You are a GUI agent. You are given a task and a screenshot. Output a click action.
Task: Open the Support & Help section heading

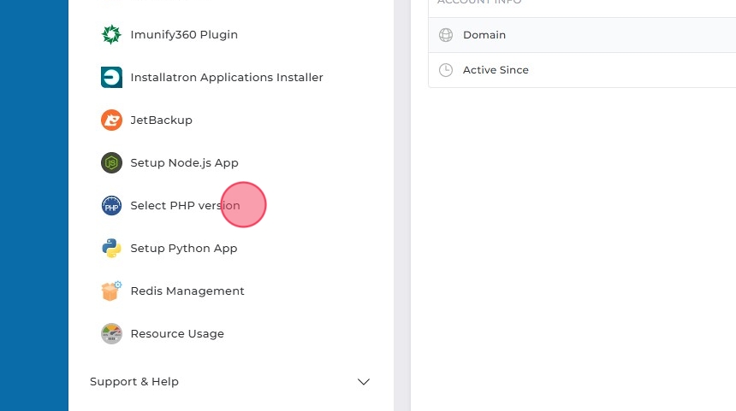pyautogui.click(x=134, y=382)
